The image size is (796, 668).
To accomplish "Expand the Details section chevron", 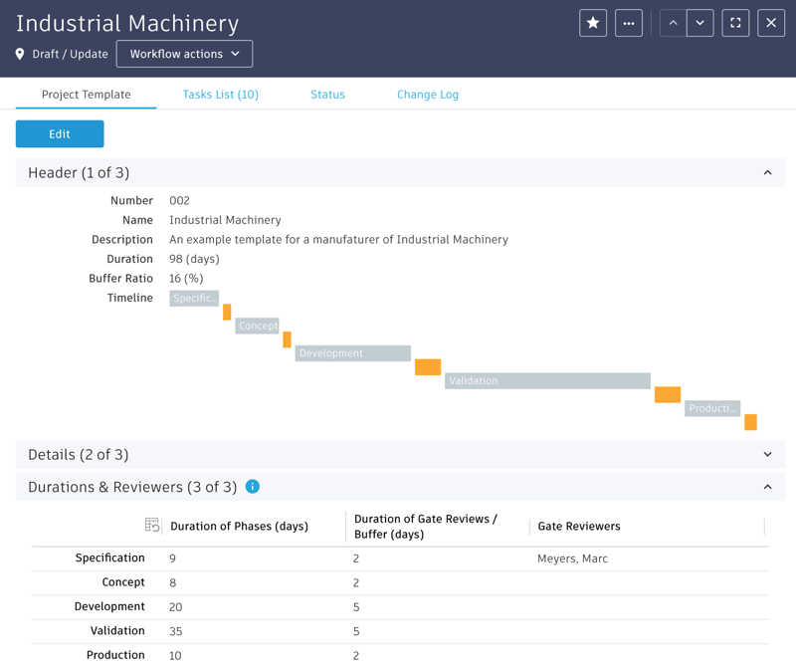I will pyautogui.click(x=767, y=455).
